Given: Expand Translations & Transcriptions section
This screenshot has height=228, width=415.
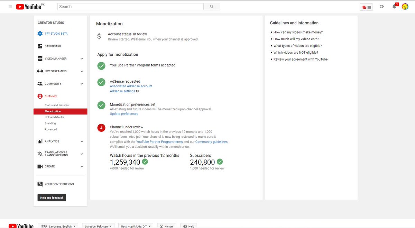Looking at the screenshot, I should tap(82, 154).
